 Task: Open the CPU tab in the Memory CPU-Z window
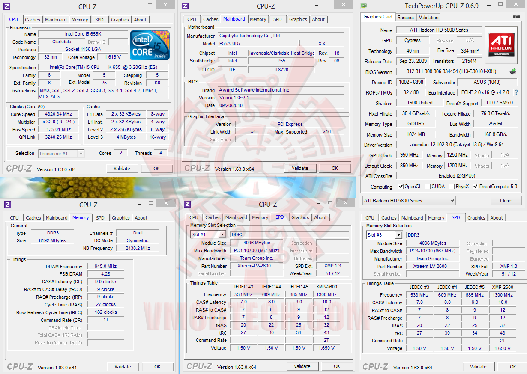[14, 218]
